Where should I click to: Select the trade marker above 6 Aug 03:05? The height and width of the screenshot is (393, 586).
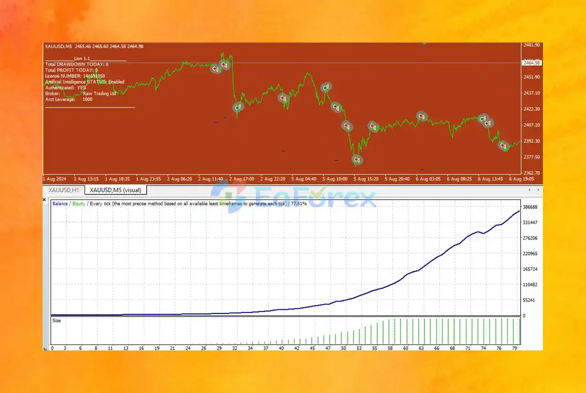(x=422, y=116)
